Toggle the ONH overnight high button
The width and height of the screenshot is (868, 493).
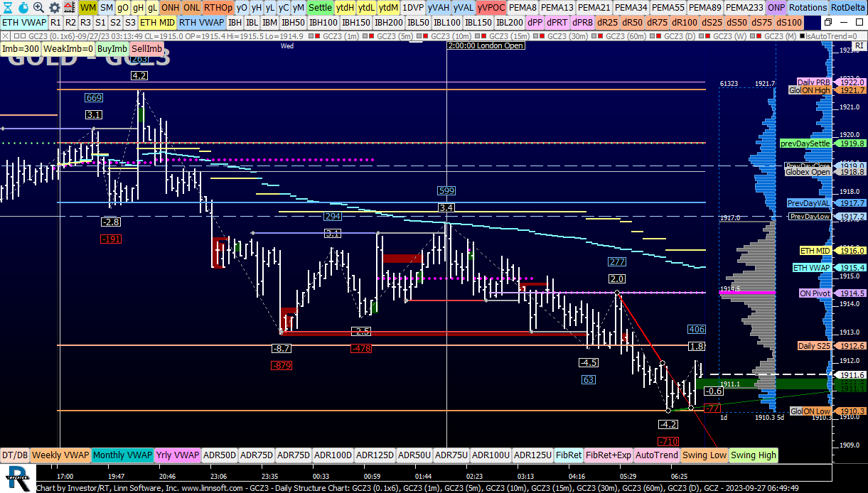170,7
